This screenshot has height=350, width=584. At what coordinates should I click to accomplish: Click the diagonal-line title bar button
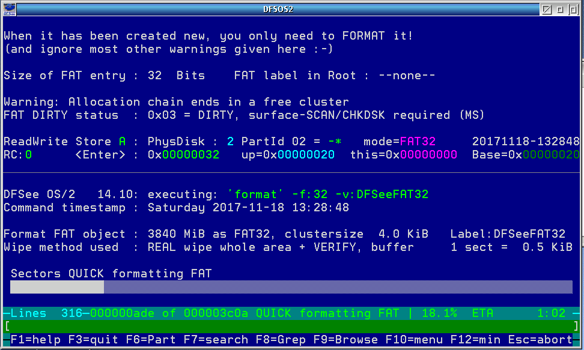click(546, 10)
